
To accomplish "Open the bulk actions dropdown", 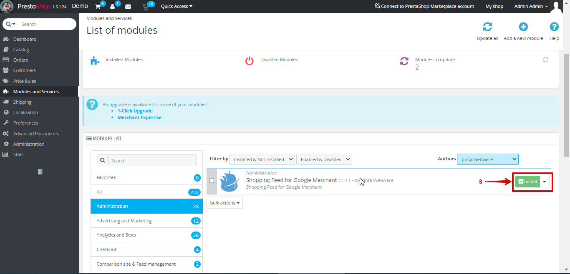I will (224, 203).
